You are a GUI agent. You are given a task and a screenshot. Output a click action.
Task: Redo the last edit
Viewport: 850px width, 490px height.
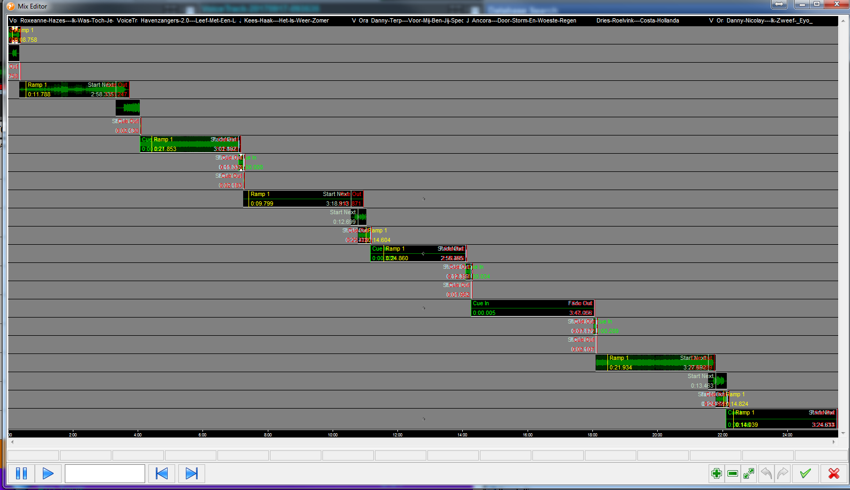click(x=783, y=473)
